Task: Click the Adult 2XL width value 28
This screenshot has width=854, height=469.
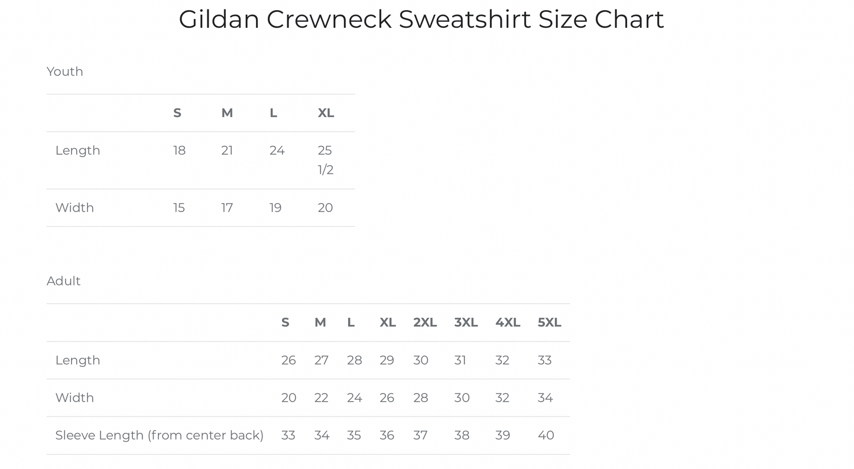Action: [x=421, y=398]
